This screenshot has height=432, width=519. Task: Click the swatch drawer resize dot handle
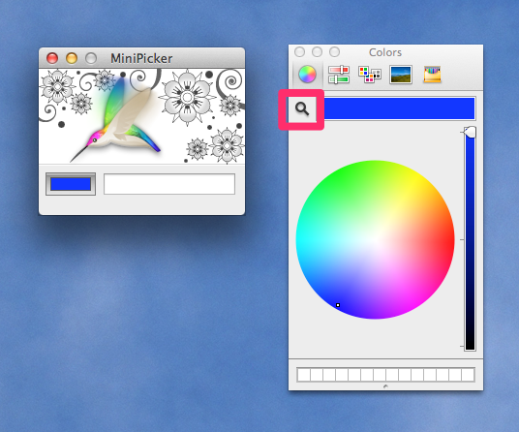(x=385, y=386)
